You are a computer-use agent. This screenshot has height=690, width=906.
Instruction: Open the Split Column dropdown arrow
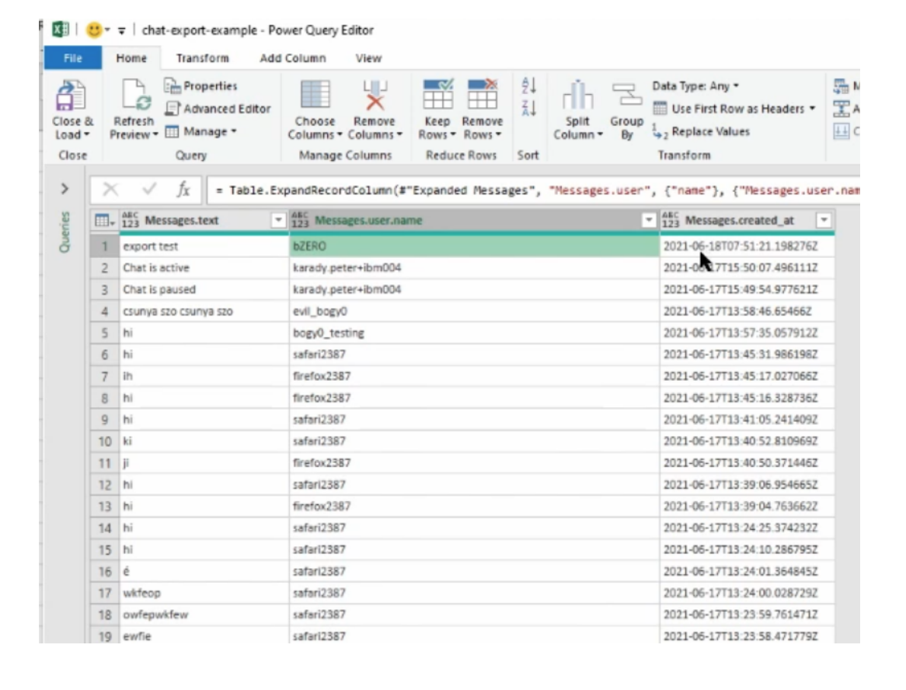600,135
